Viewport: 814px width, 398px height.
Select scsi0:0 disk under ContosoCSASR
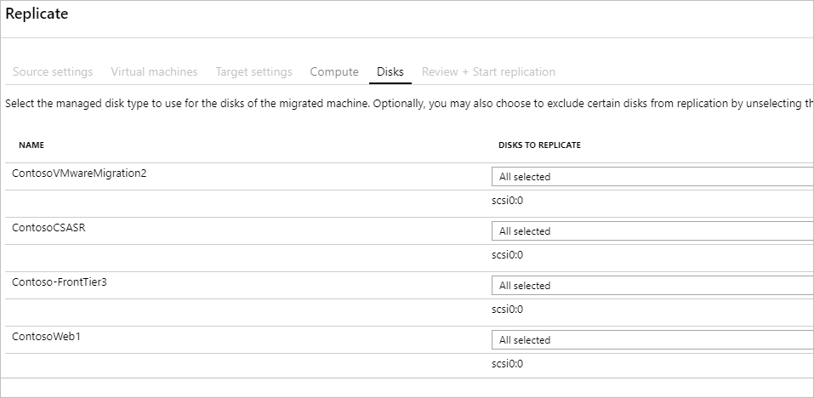507,255
